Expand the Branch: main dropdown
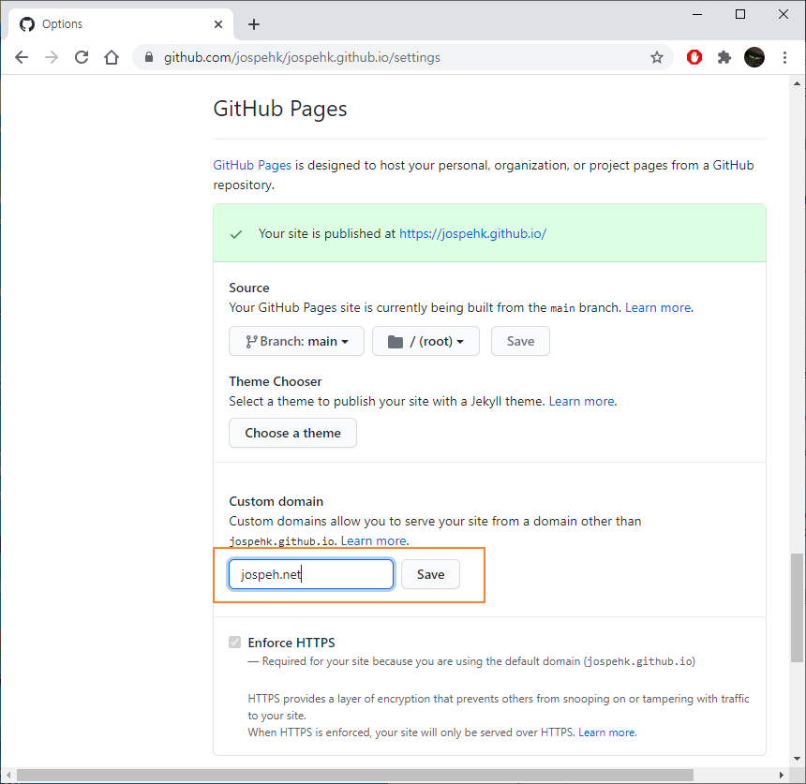The image size is (806, 784). click(x=296, y=341)
